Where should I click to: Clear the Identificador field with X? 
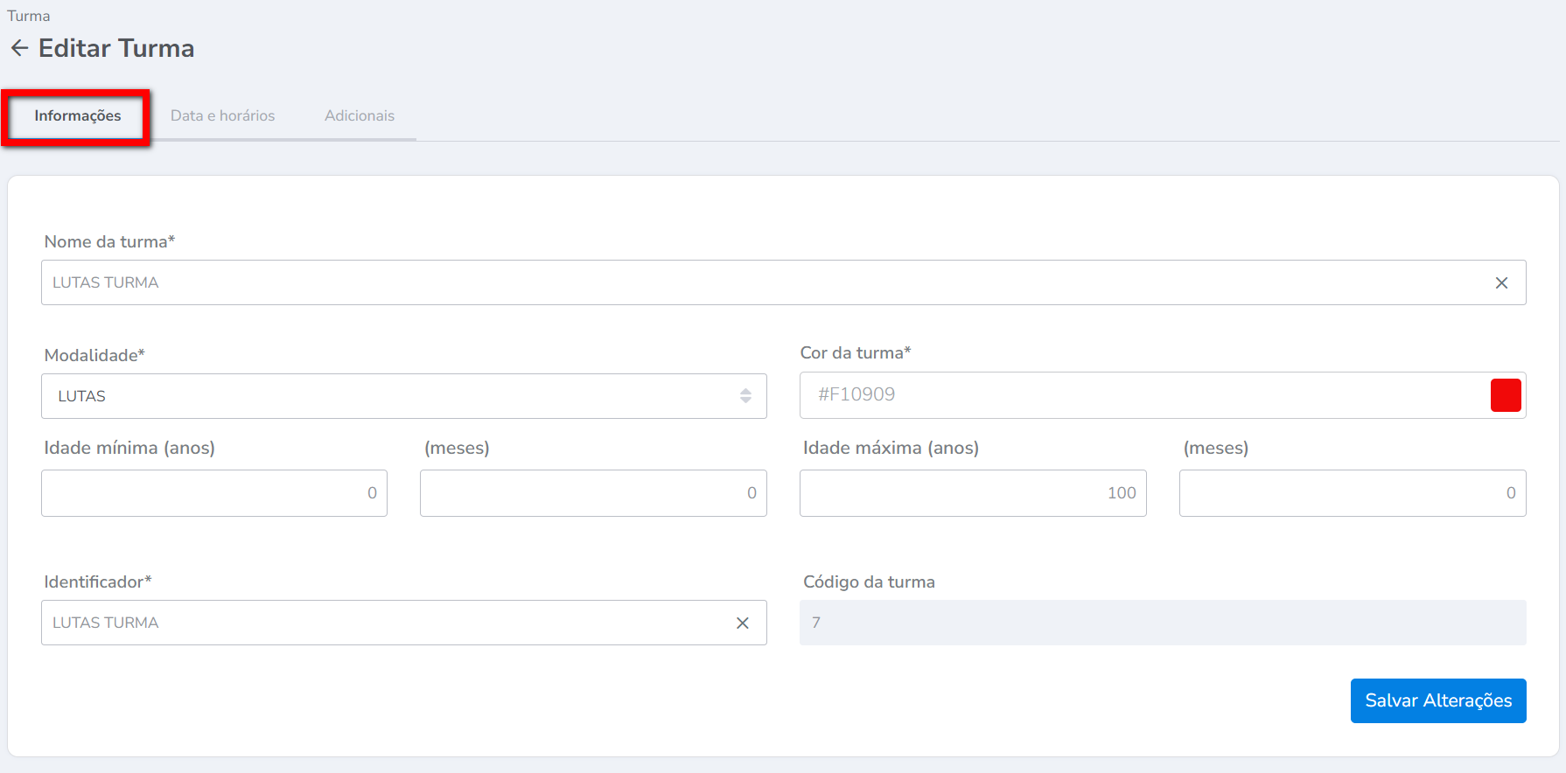(742, 623)
